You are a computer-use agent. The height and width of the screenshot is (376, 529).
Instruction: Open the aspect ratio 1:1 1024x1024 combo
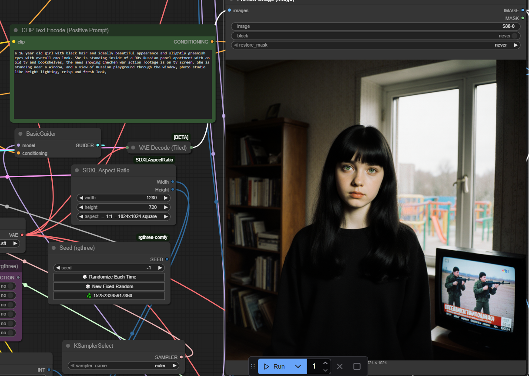(123, 217)
